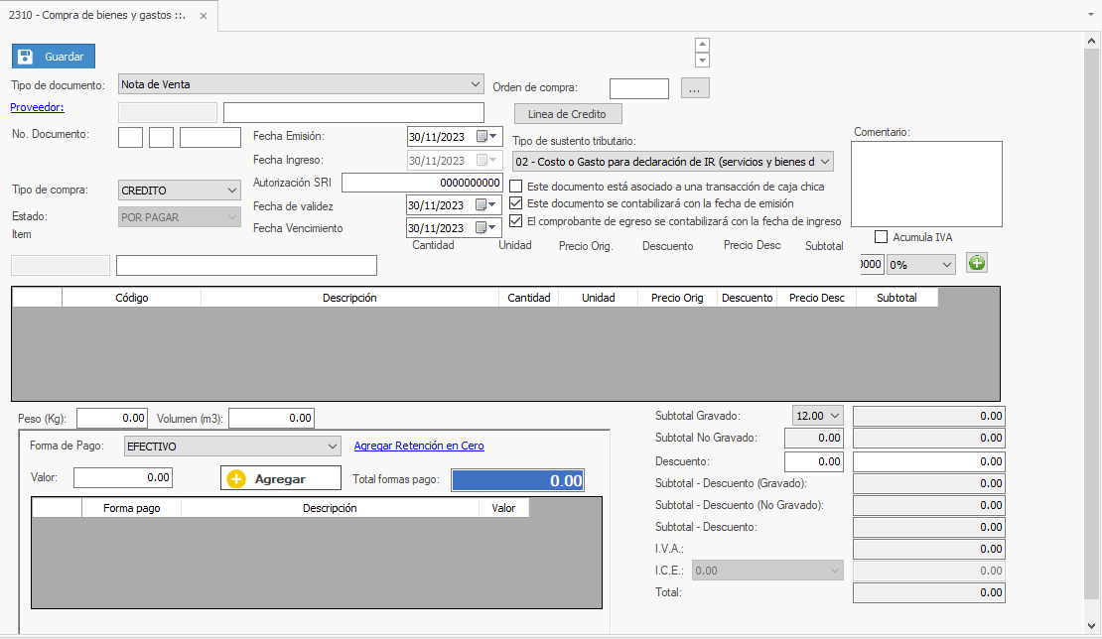Click the spinner up arrow near the top

coord(702,45)
